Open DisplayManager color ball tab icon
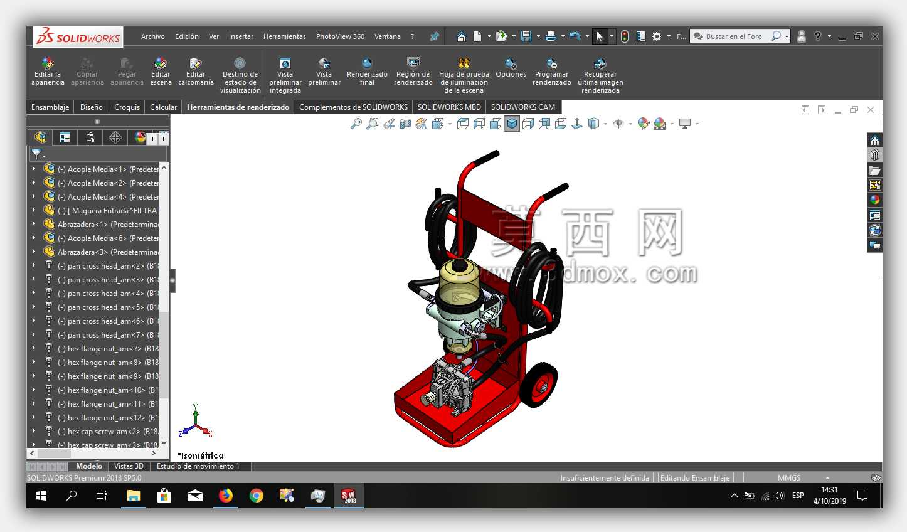The width and height of the screenshot is (907, 532). 140,137
